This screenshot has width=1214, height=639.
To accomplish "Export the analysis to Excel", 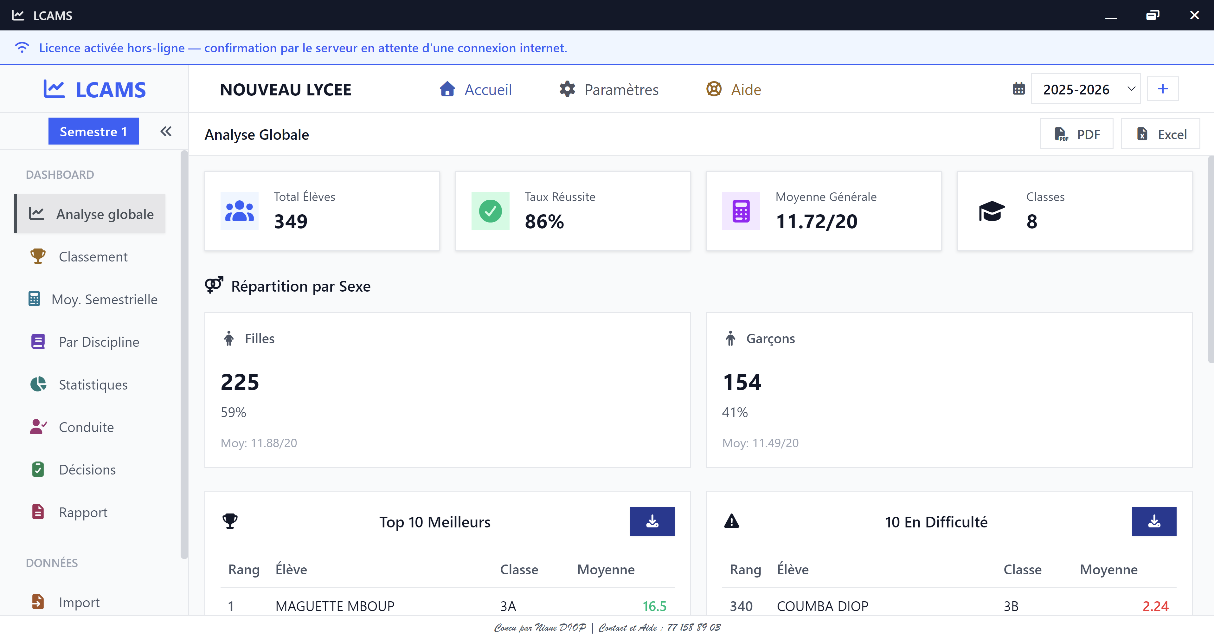I will tap(1160, 134).
